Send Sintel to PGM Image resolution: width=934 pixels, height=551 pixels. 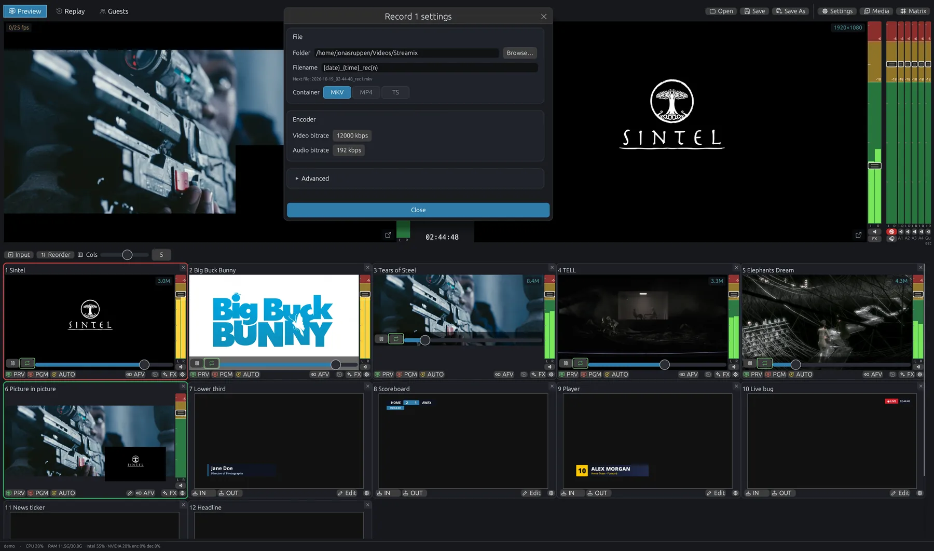pos(38,375)
